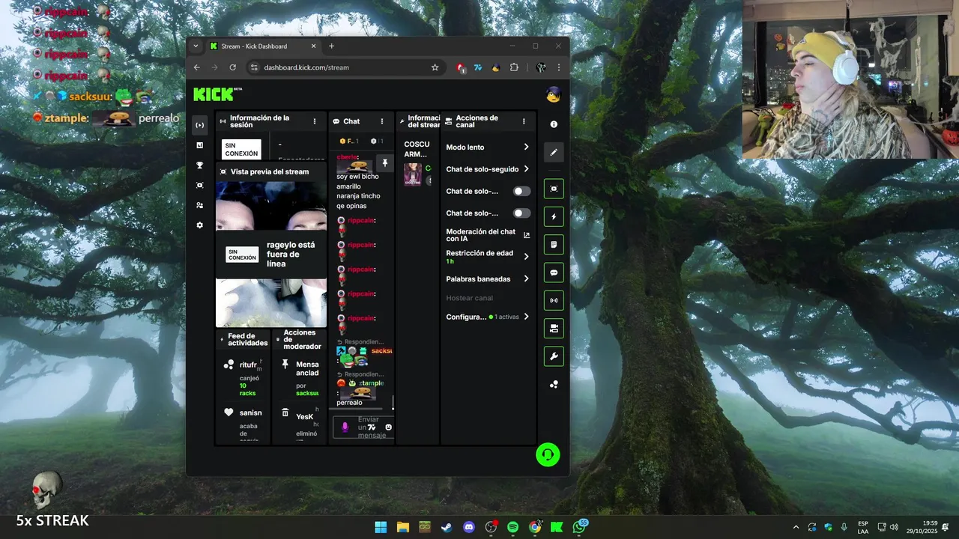Screen dimensions: 959x539
Task: Open the trophy achievements sidebar icon
Action: (199, 165)
